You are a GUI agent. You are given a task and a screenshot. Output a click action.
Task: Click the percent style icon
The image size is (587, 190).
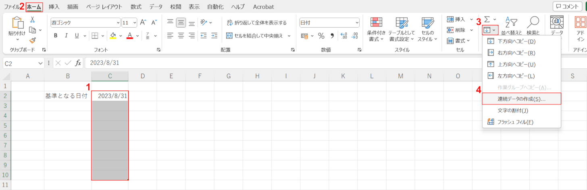click(321, 35)
